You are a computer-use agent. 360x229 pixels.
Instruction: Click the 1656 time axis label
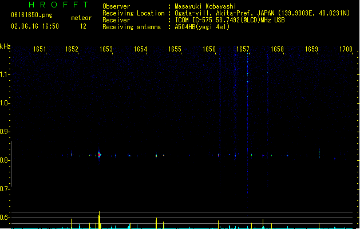pyautogui.click(x=209, y=49)
